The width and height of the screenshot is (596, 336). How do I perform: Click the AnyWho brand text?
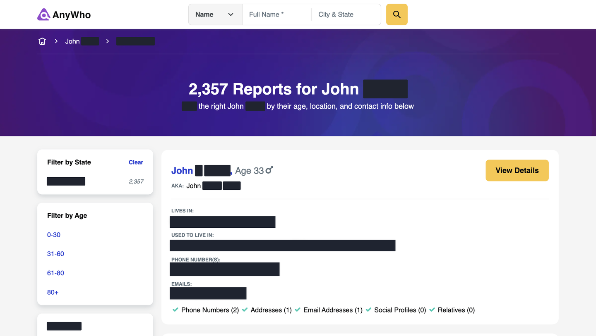click(72, 15)
